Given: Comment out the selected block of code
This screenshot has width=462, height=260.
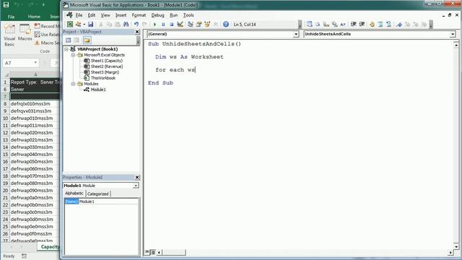Looking at the screenshot, I should click(x=380, y=25).
